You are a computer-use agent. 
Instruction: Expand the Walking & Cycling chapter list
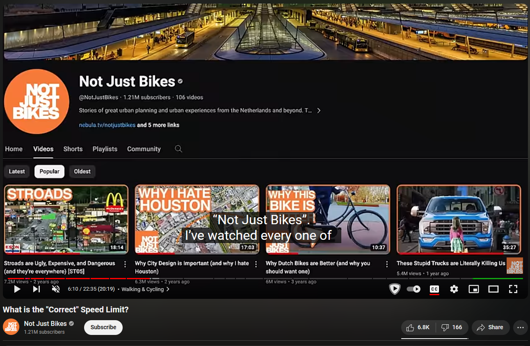(146, 289)
